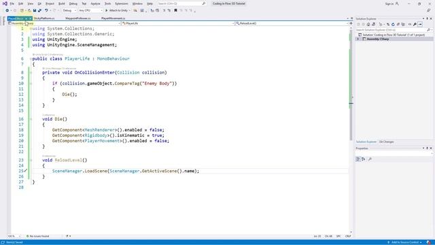The height and width of the screenshot is (245, 435).
Task: Click the navigate backward toolbar icon
Action: coord(7,11)
